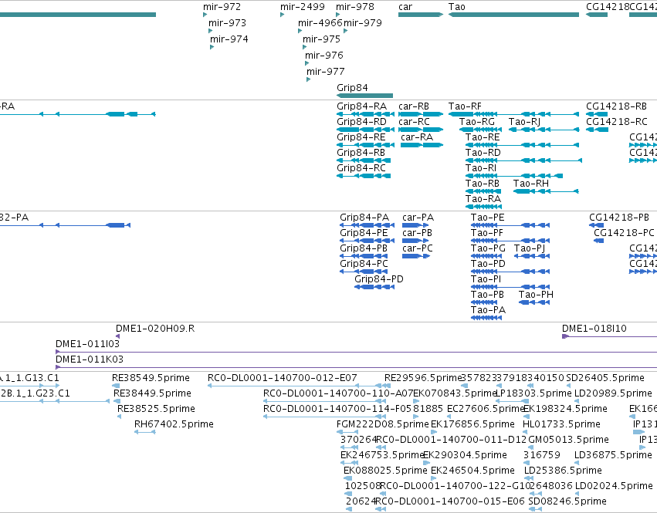This screenshot has height=513, width=657.
Task: Click the Tao-RJ transcript label
Action: pyautogui.click(x=524, y=121)
